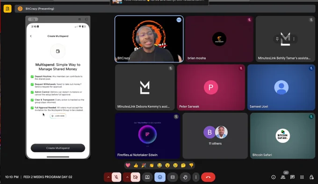Image resolution: width=318 pixels, height=184 pixels.
Task: Open host controls lock icon
Action: pyautogui.click(x=311, y=177)
